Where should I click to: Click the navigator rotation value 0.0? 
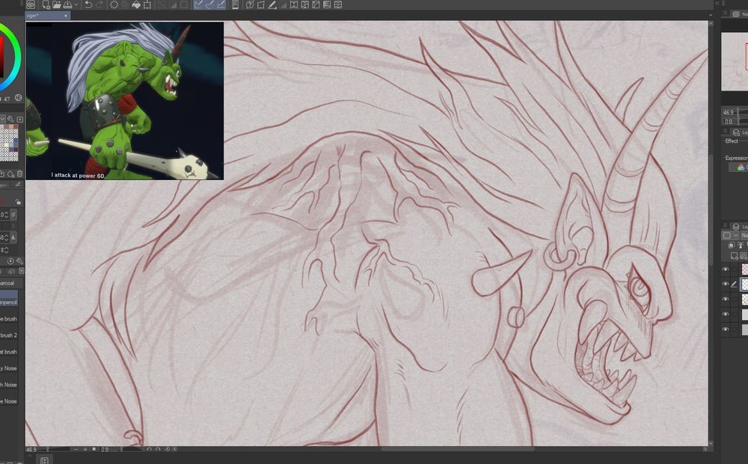729,122
